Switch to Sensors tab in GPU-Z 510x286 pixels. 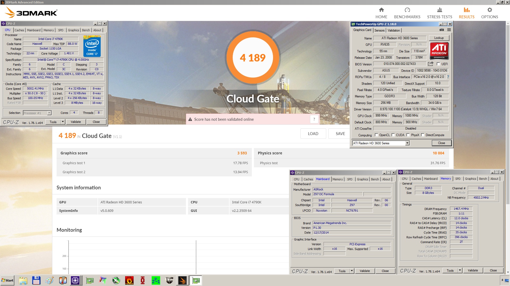click(x=379, y=30)
